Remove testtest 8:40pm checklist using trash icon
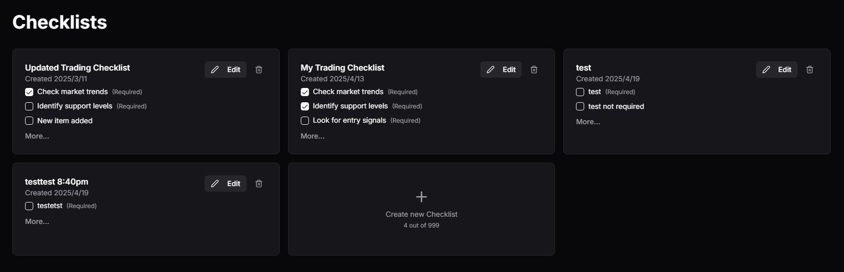The height and width of the screenshot is (272, 844). [259, 184]
